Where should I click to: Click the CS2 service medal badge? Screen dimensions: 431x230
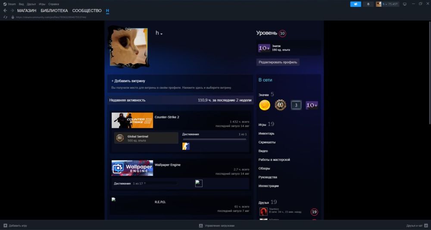point(281,105)
